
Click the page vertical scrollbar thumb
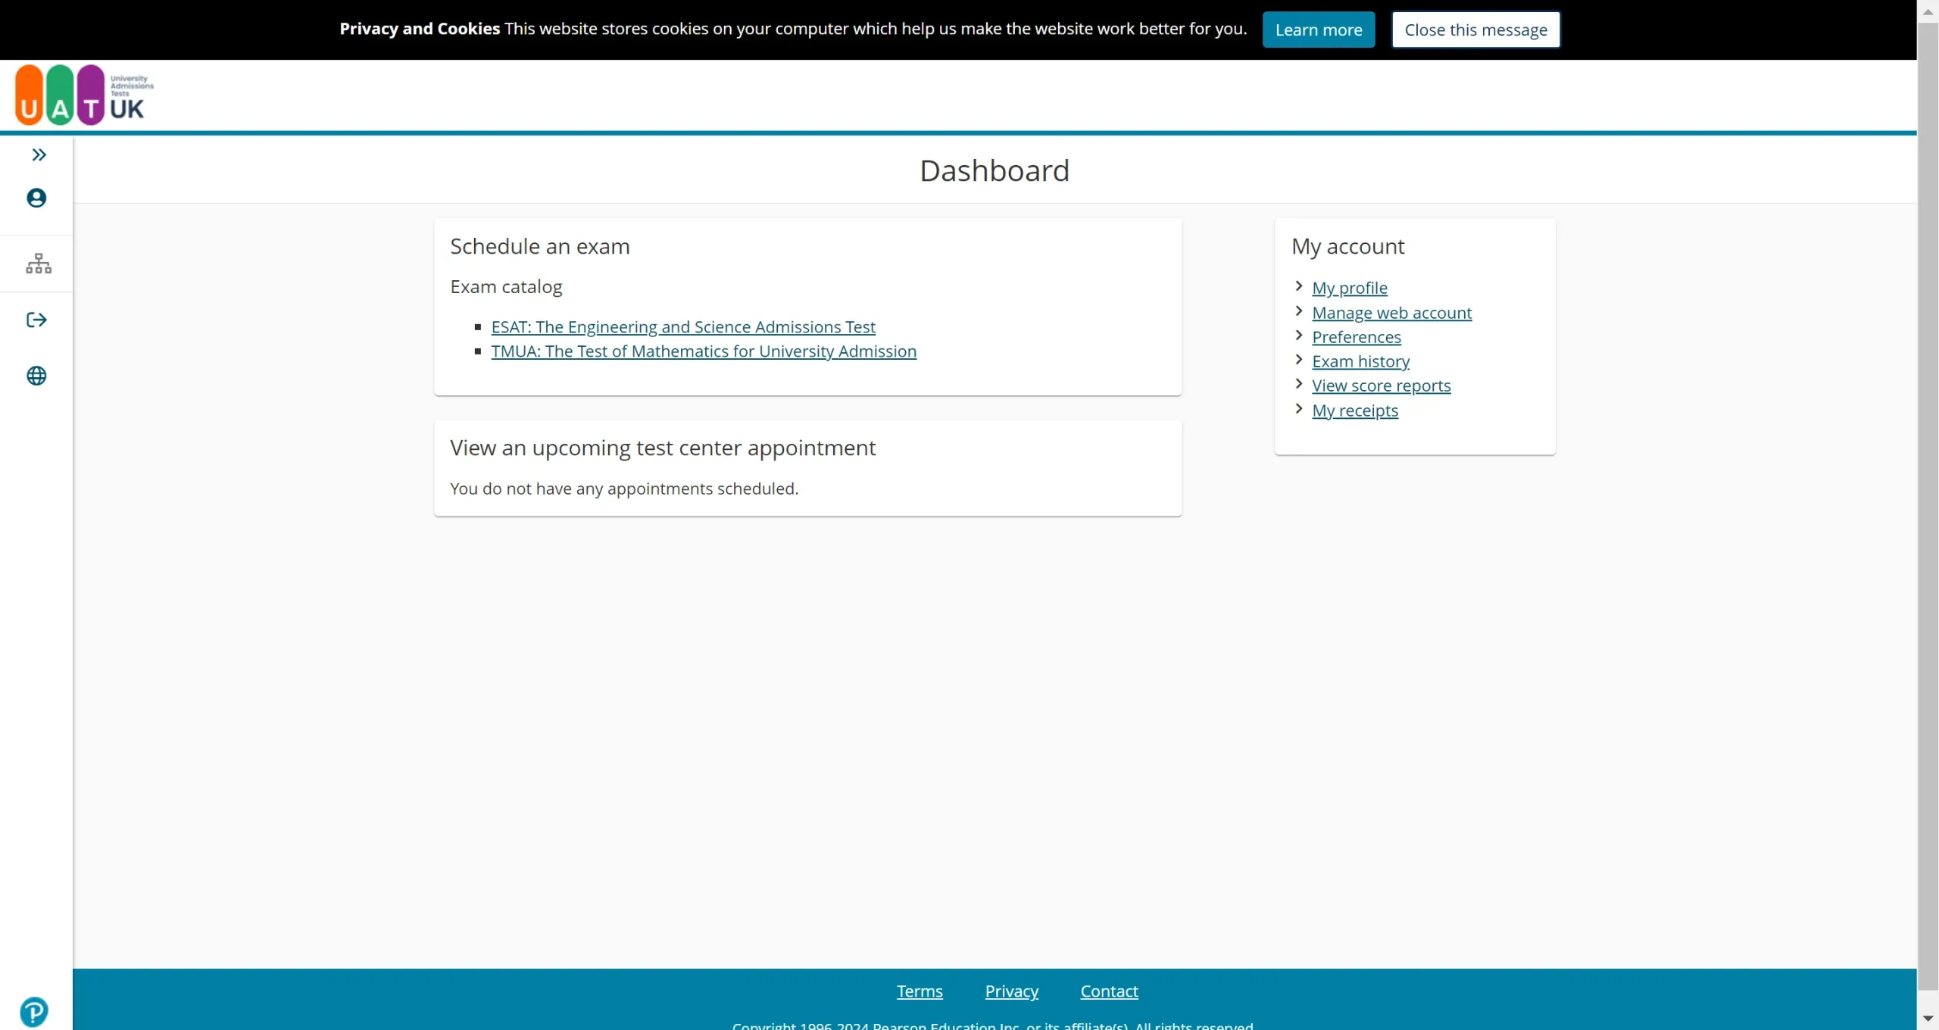pyautogui.click(x=1928, y=507)
